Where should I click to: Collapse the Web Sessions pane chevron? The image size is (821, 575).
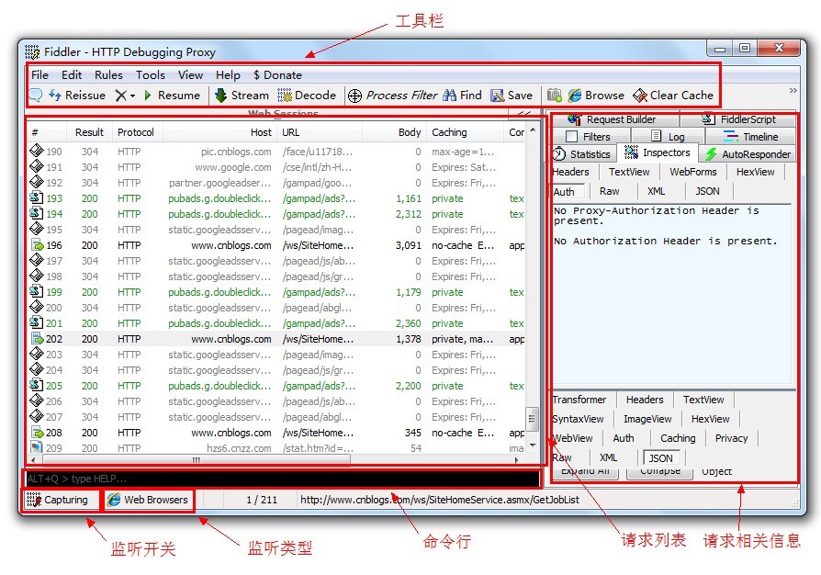524,113
